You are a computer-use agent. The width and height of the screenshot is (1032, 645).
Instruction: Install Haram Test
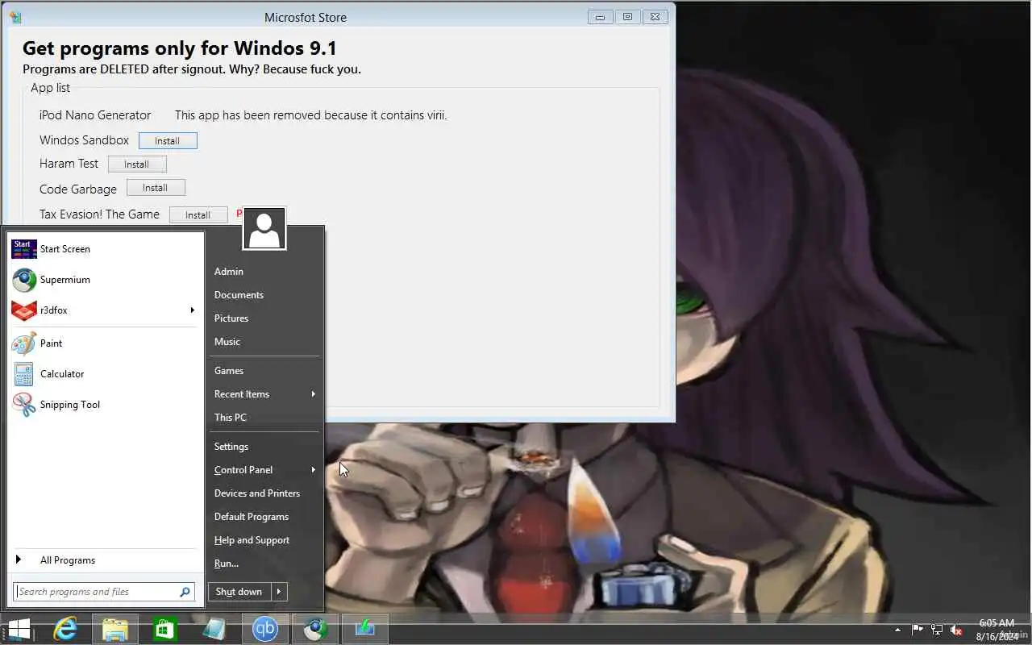pos(137,164)
